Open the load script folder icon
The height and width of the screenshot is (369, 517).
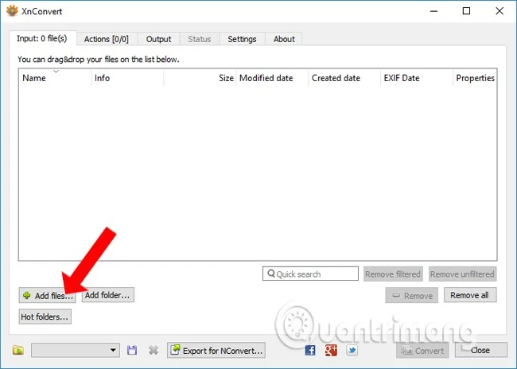pyautogui.click(x=18, y=350)
